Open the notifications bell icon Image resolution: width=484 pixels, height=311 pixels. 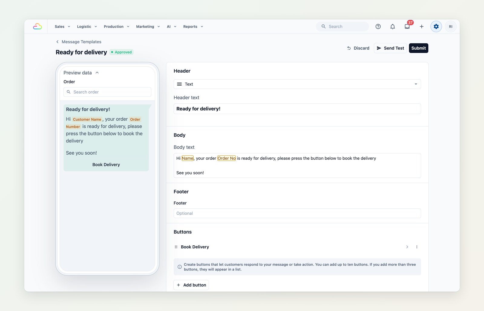click(393, 27)
